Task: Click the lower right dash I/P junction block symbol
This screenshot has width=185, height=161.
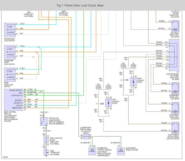Action: (x=86, y=137)
